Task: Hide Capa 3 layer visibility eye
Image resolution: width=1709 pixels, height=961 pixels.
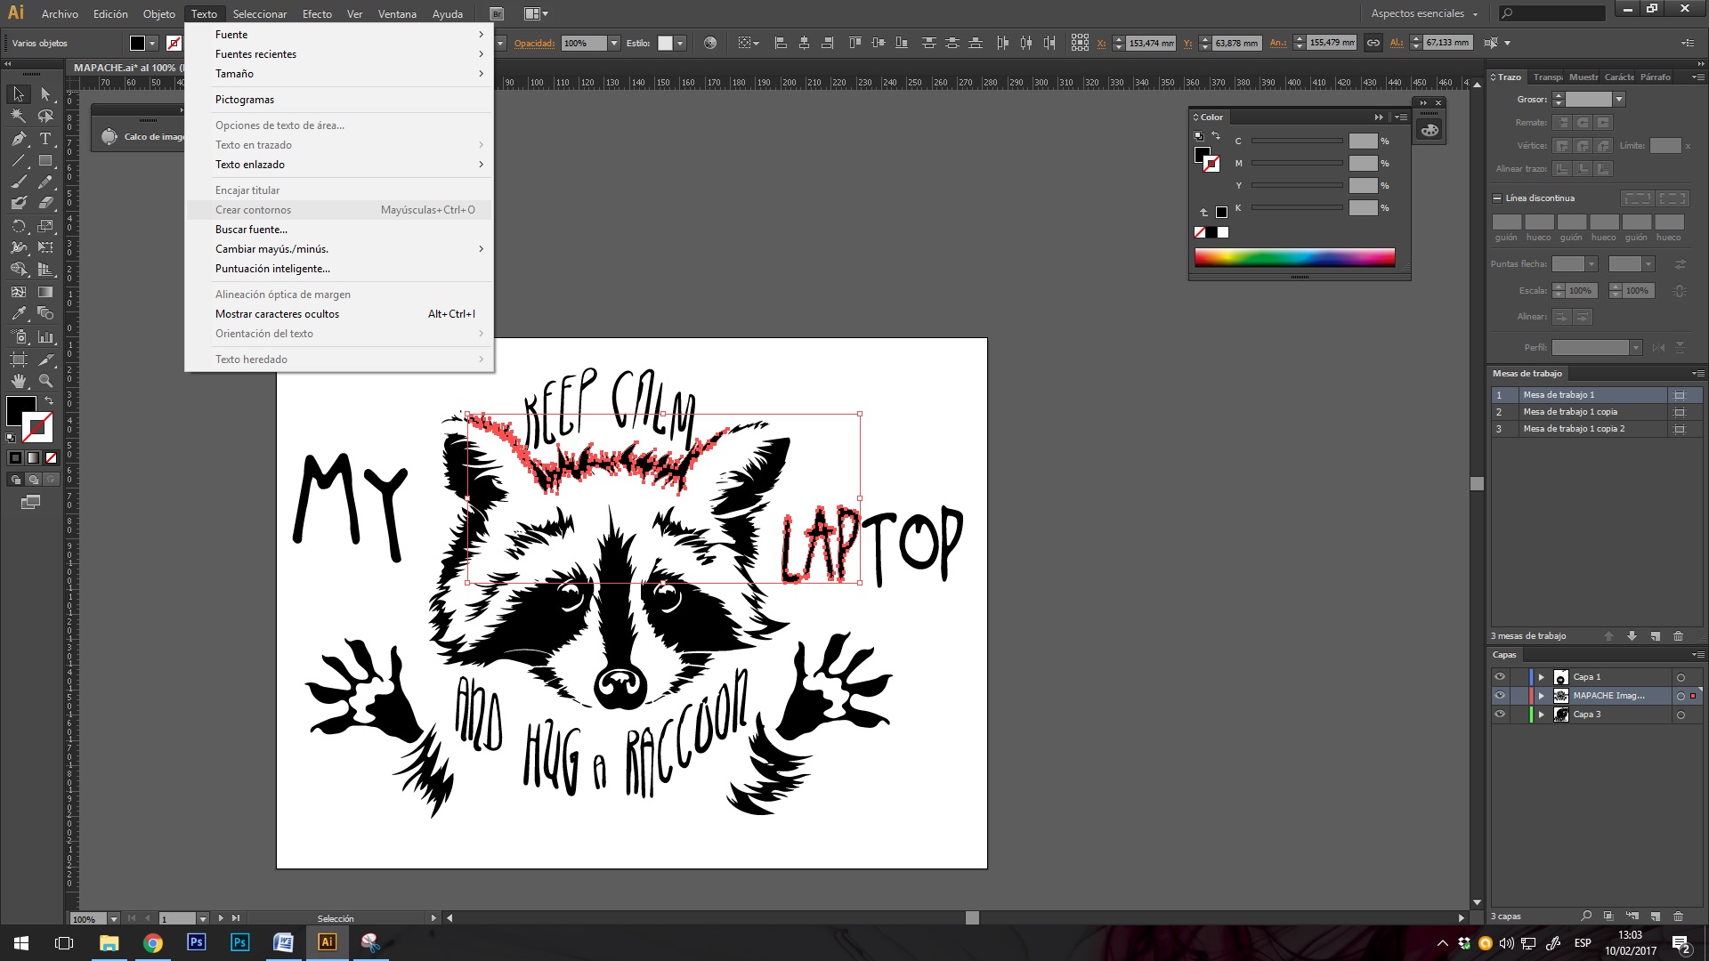Action: [1500, 715]
